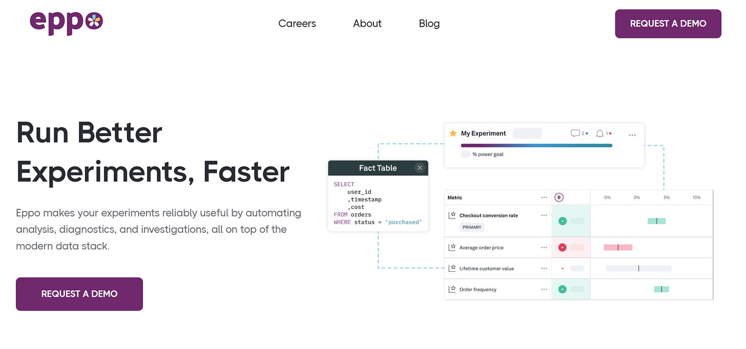
Task: Open the About page
Action: click(367, 24)
